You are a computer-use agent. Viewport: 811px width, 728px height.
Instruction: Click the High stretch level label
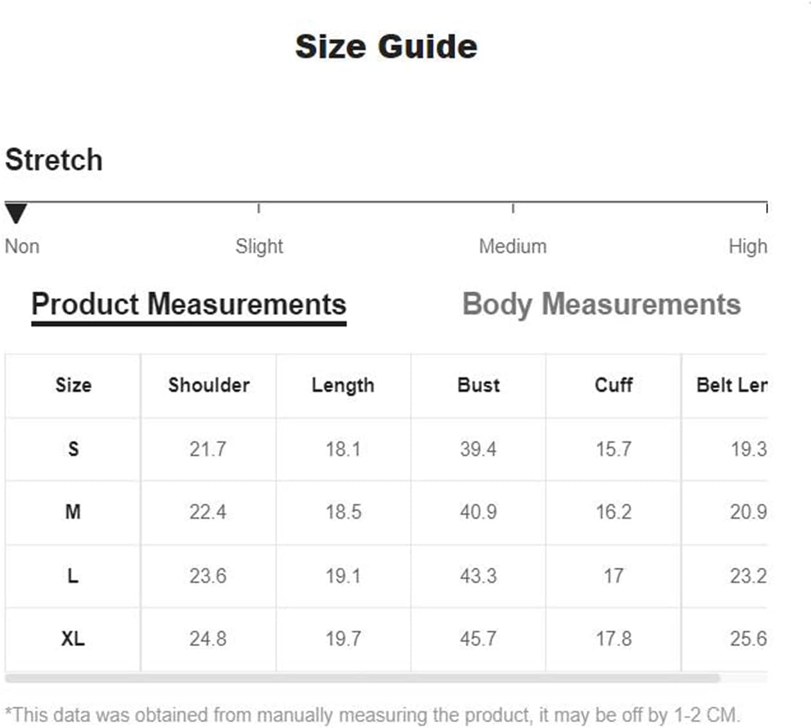click(x=748, y=246)
